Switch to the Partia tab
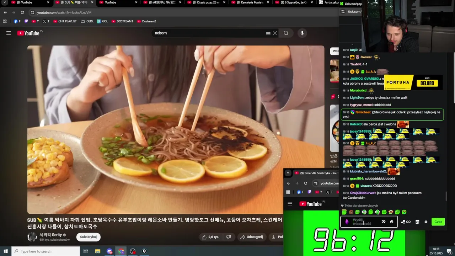 (x=329, y=2)
